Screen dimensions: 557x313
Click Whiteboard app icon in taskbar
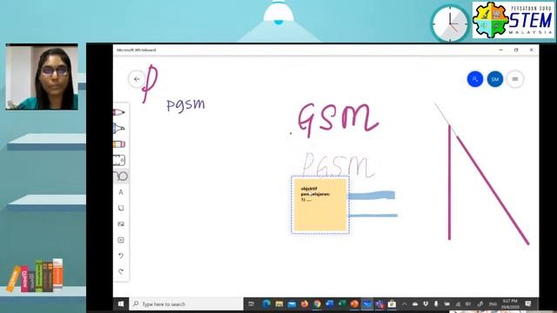367,303
